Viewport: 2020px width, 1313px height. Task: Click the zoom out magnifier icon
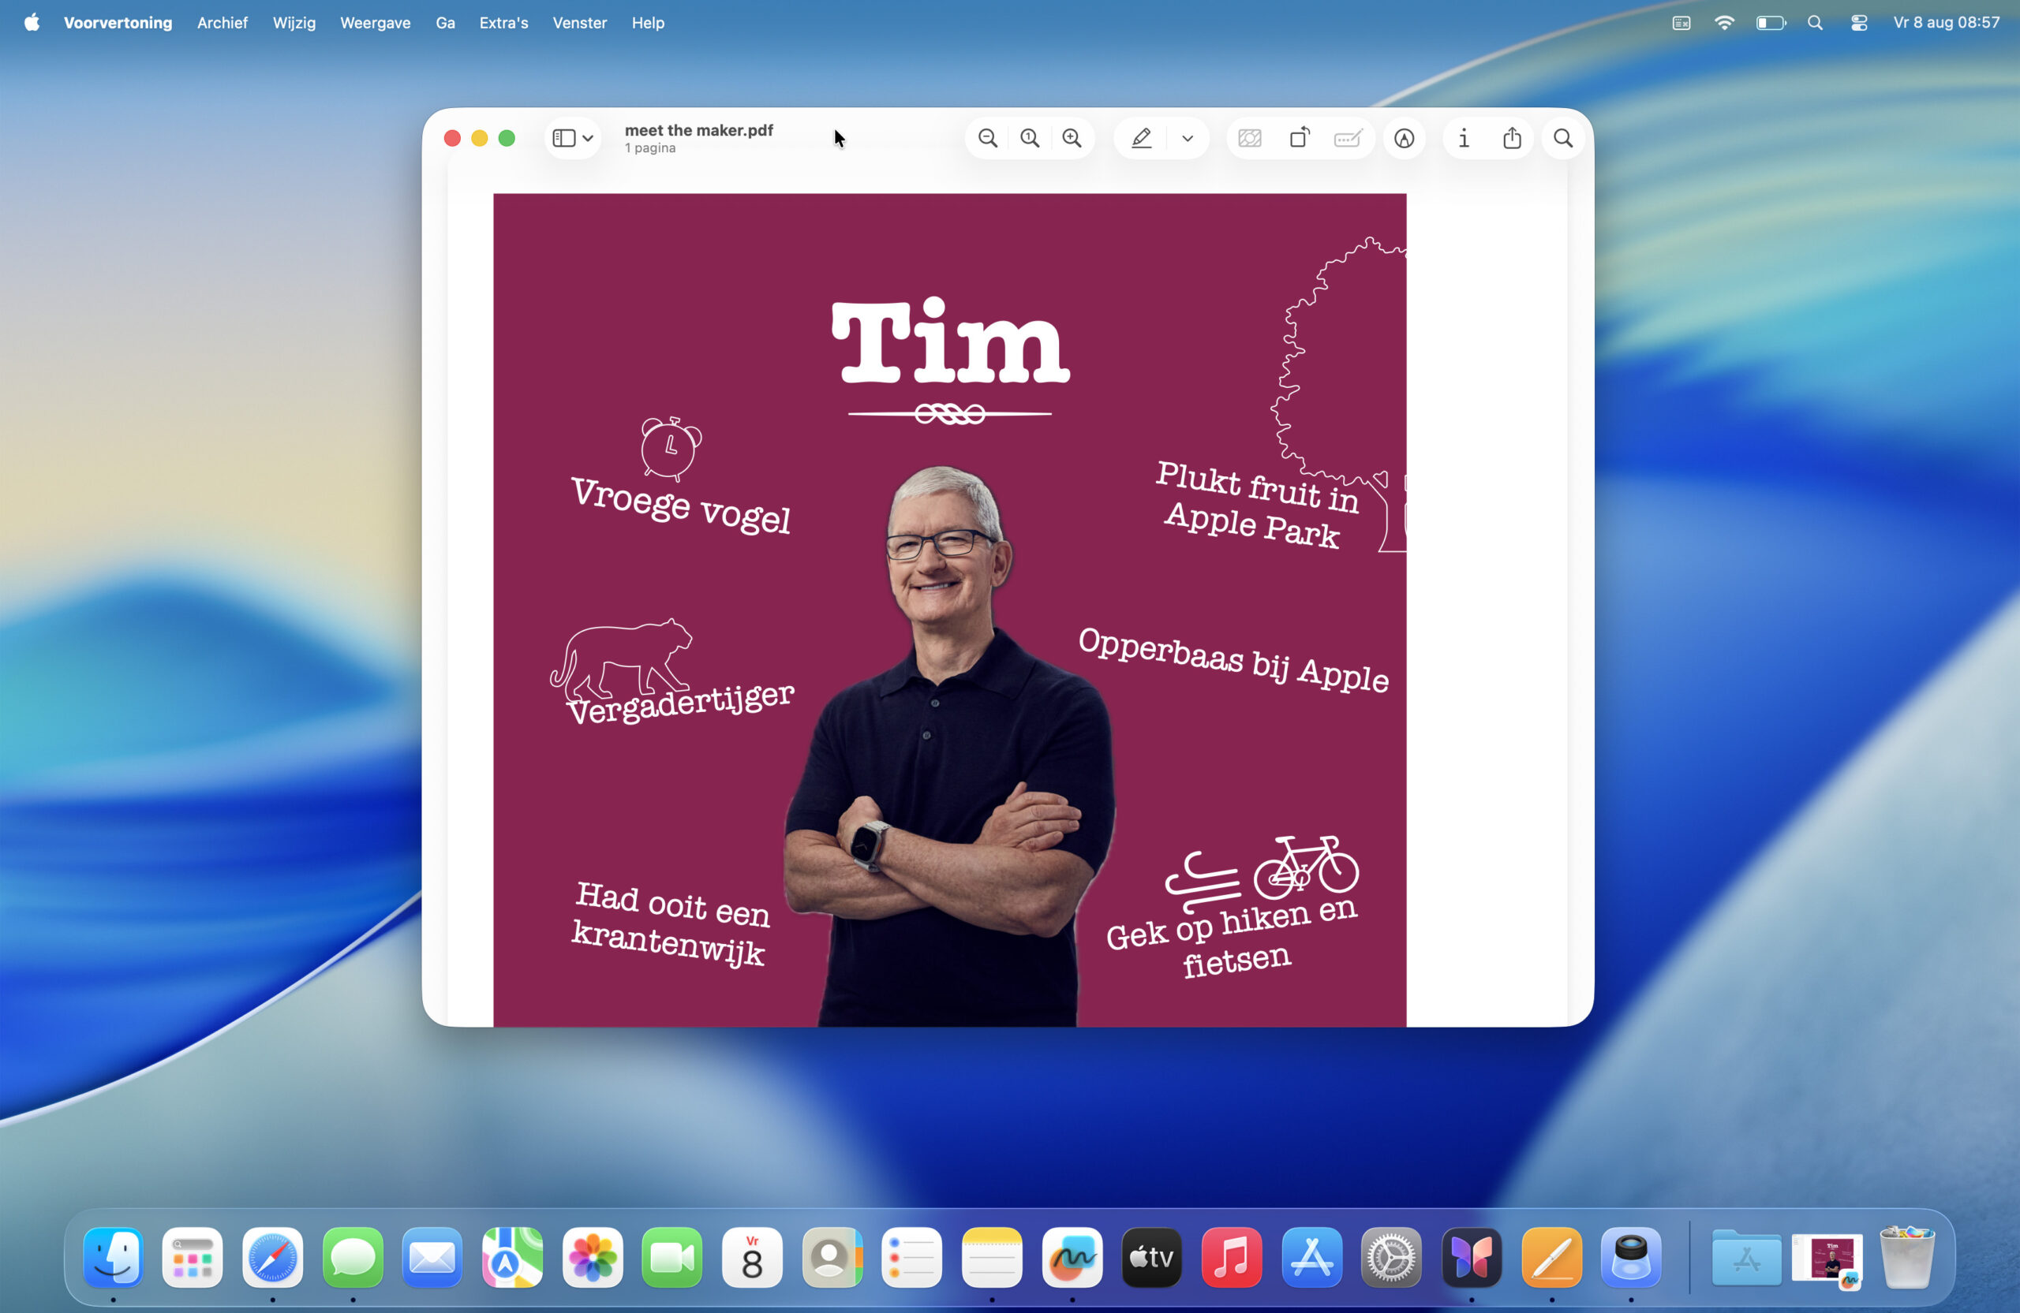tap(987, 138)
